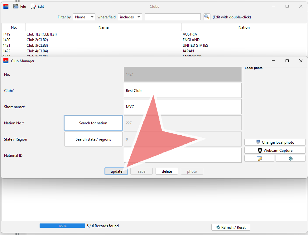The width and height of the screenshot is (308, 235).
Task: Click the Club Manager window logo icon
Action: pyautogui.click(x=6, y=61)
